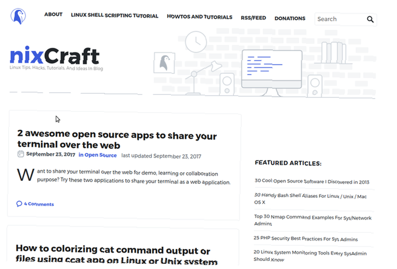Click the calendar icon beside September 23, 2017

tap(21, 154)
